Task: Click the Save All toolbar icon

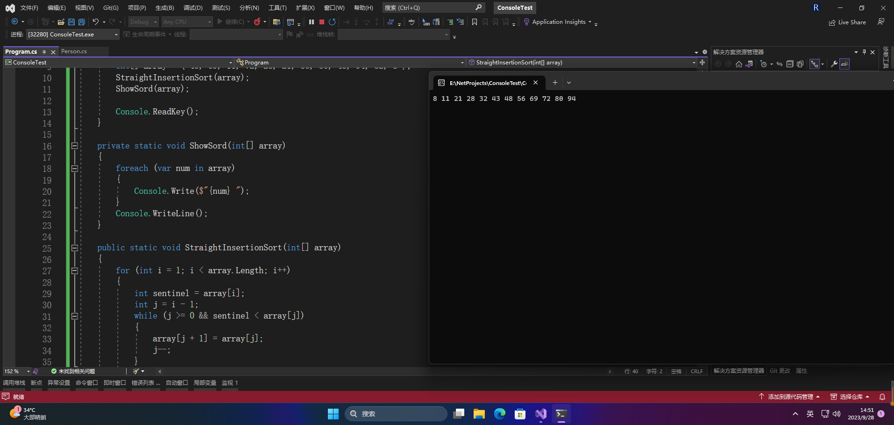Action: pos(82,22)
